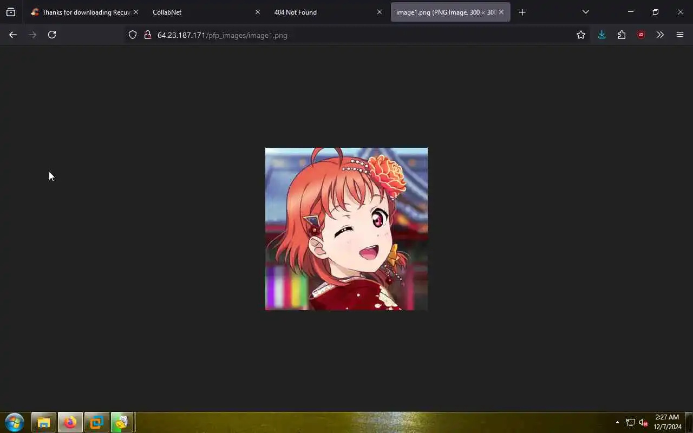Open the Extensions menu
This screenshot has width=693, height=433.
click(x=622, y=35)
